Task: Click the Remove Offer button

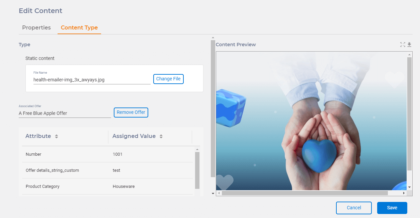Action: point(131,113)
